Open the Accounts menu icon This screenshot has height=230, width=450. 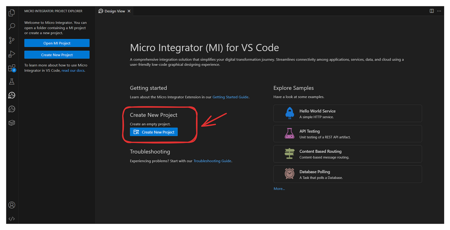[12, 205]
